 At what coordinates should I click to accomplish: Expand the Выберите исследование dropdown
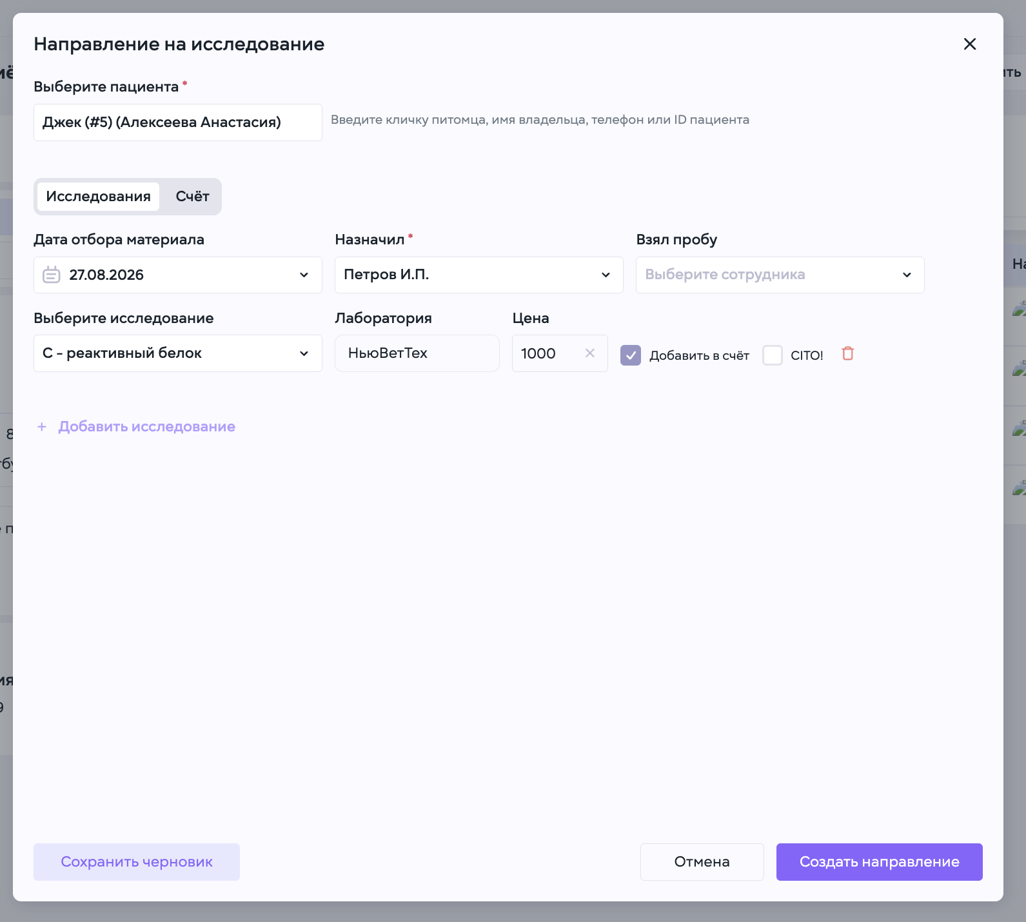click(177, 353)
